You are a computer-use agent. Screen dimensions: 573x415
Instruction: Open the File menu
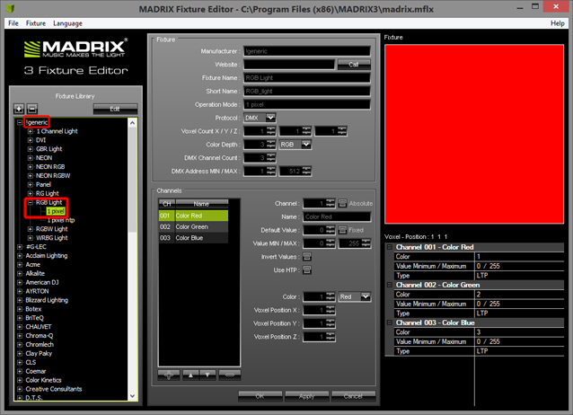(x=13, y=23)
